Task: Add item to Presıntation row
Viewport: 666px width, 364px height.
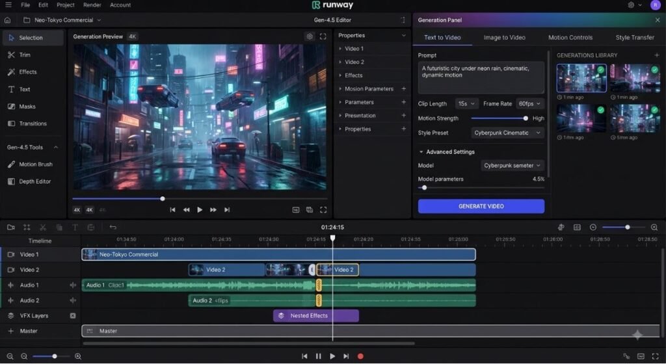Action: (x=403, y=116)
